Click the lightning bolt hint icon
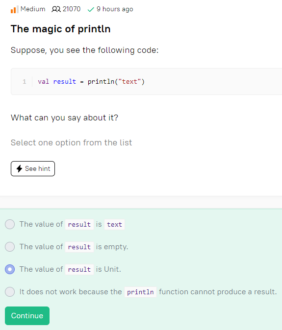Viewport: 282px width, 330px height. click(x=20, y=168)
